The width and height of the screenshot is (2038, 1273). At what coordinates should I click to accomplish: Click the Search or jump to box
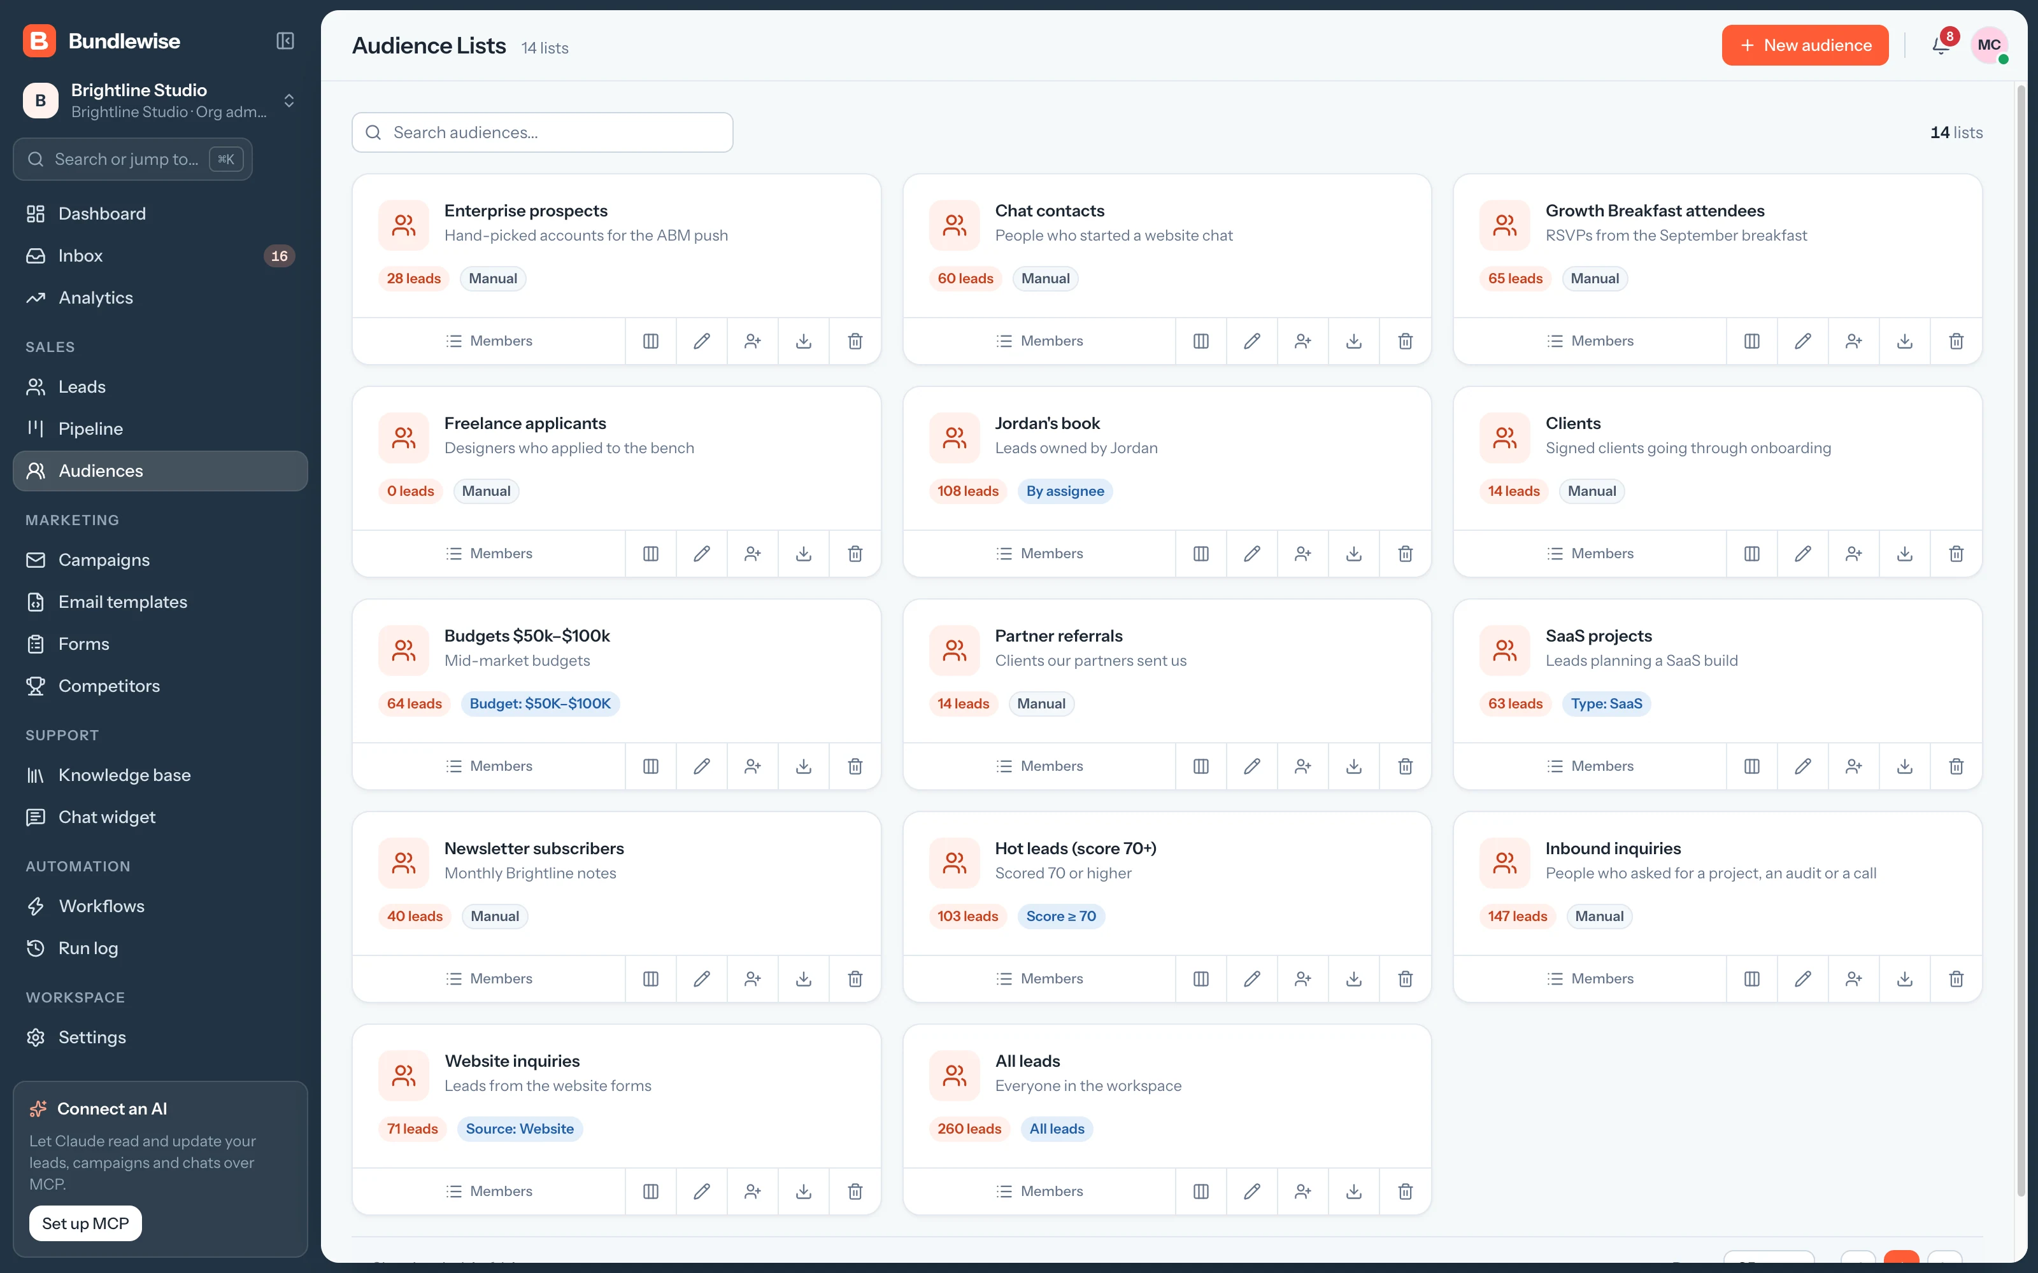[x=133, y=159]
